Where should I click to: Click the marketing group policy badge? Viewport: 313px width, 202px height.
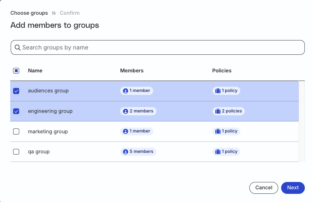226,131
